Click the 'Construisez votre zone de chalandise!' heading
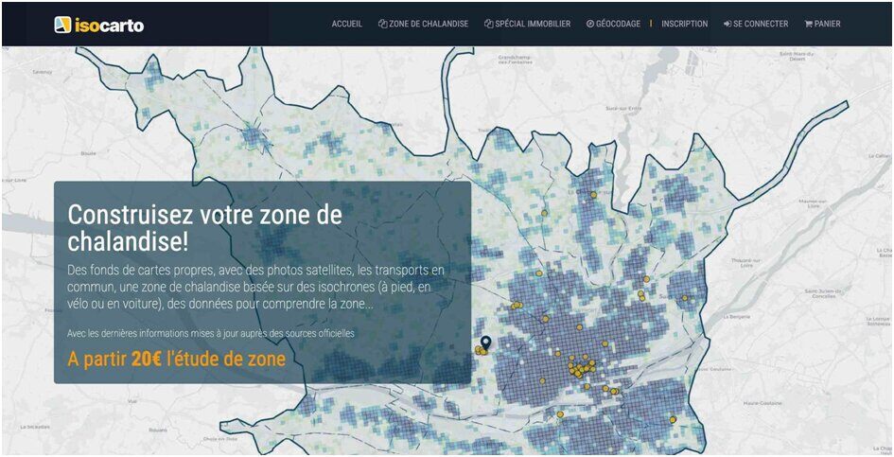894x457 pixels. [x=204, y=225]
